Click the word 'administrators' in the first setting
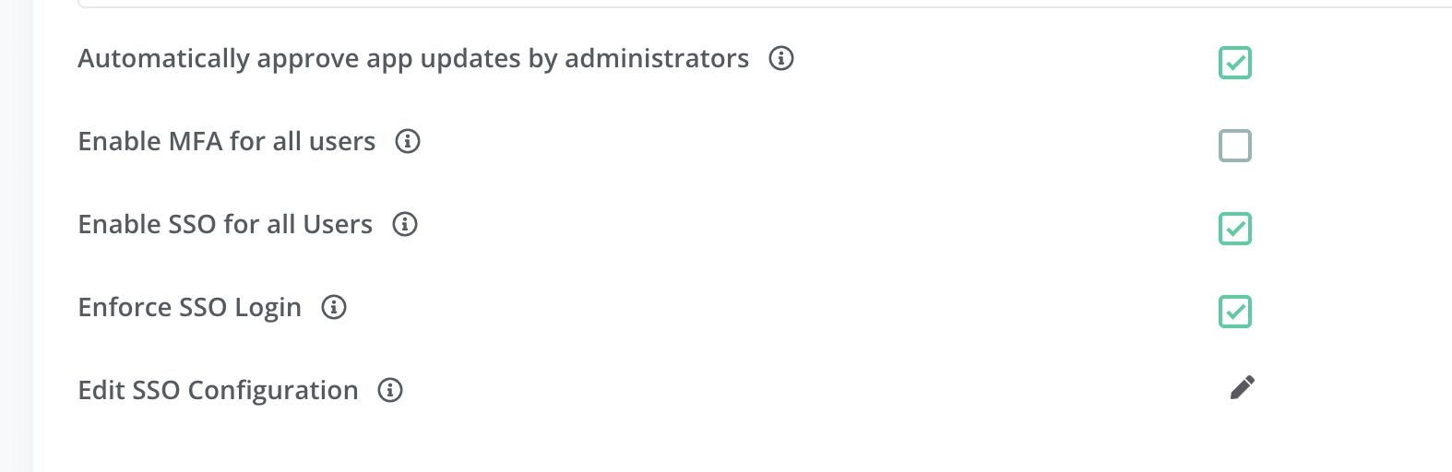This screenshot has width=1452, height=472. [x=656, y=59]
